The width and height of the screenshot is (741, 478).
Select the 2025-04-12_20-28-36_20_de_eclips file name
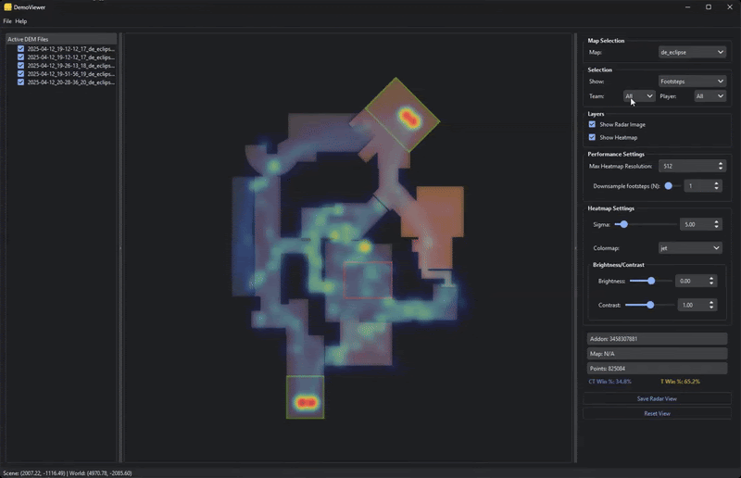pos(71,82)
